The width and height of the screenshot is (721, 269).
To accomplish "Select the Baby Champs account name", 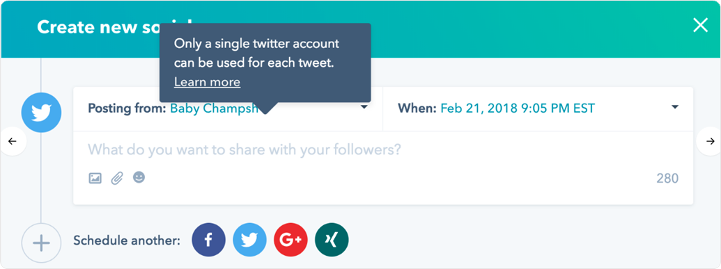I will click(215, 108).
